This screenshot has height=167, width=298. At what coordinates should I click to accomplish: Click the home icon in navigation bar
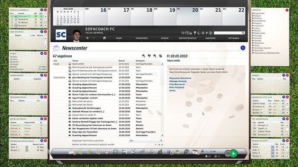(x=105, y=38)
